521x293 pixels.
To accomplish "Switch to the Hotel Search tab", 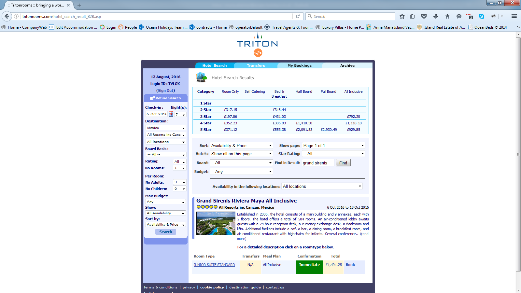I will pos(215,65).
